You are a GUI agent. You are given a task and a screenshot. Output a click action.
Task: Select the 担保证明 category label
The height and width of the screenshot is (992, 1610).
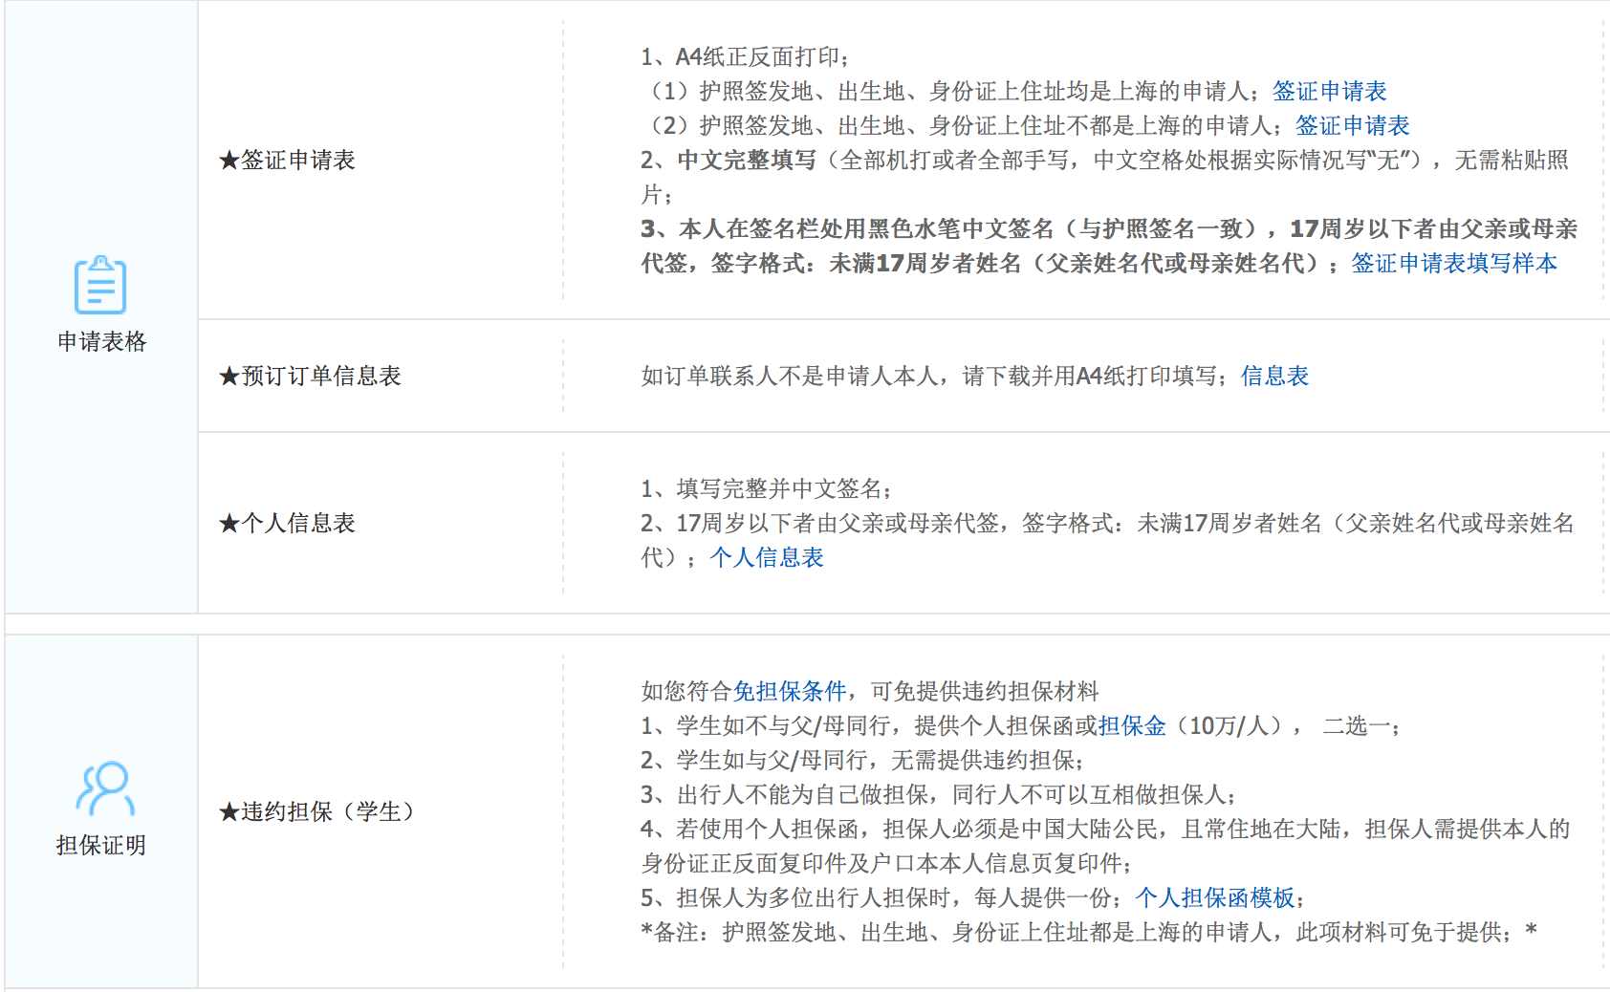pyautogui.click(x=101, y=845)
